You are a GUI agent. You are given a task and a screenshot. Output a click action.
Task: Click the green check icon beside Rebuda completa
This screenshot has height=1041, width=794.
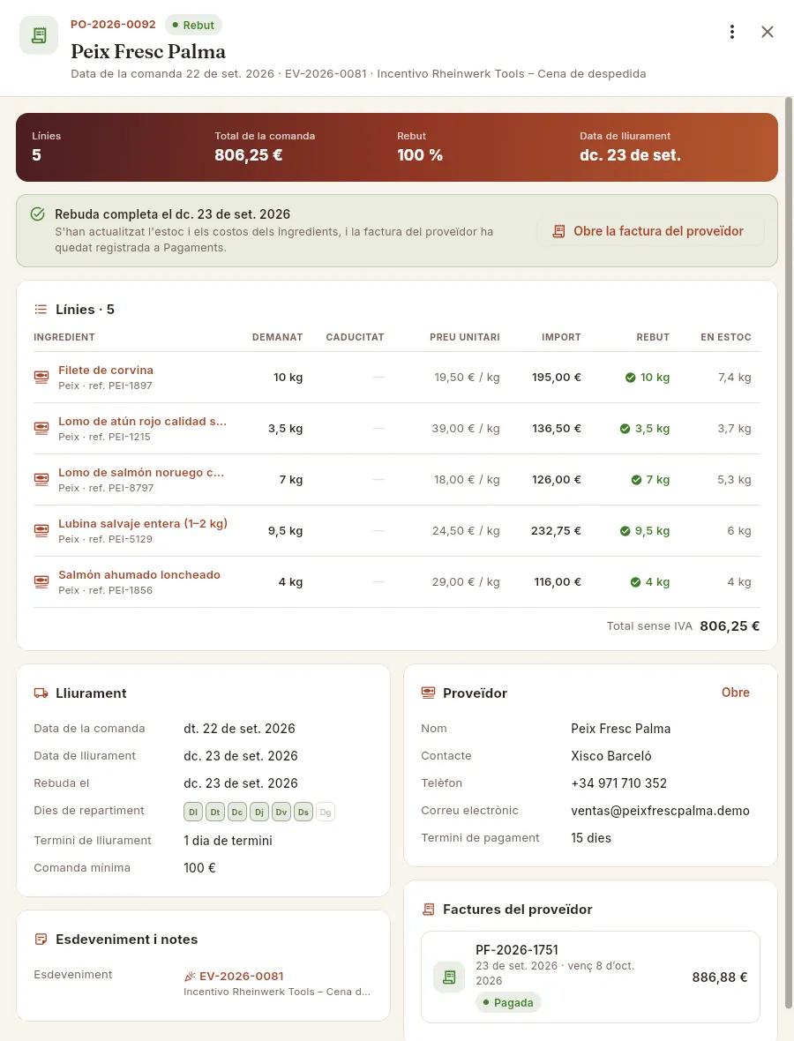tap(38, 213)
